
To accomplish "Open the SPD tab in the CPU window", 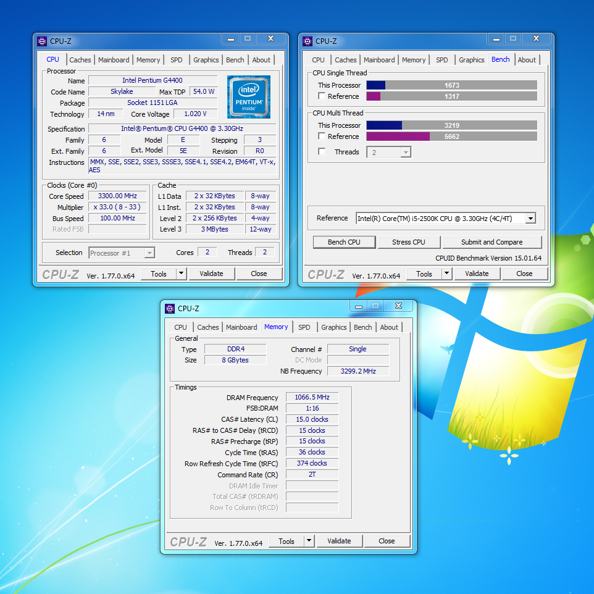I will pos(176,60).
